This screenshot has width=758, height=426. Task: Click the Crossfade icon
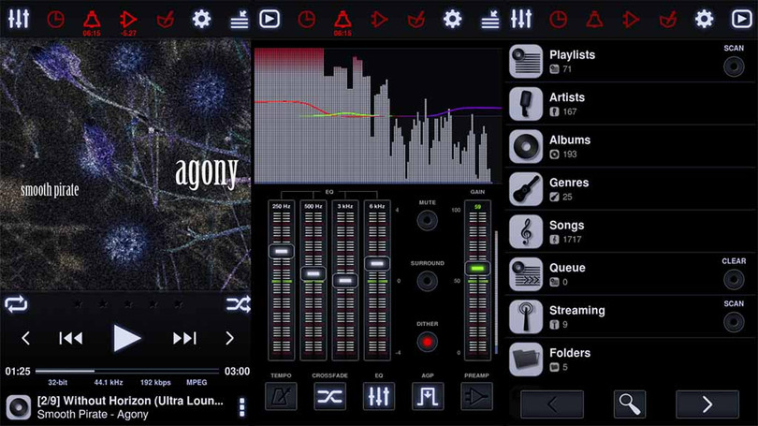(x=329, y=396)
